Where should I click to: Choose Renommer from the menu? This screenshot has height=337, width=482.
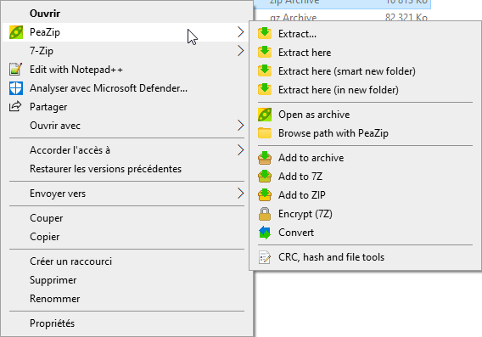click(x=127, y=299)
